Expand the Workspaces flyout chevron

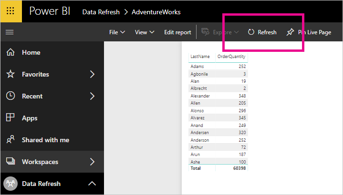(x=93, y=162)
